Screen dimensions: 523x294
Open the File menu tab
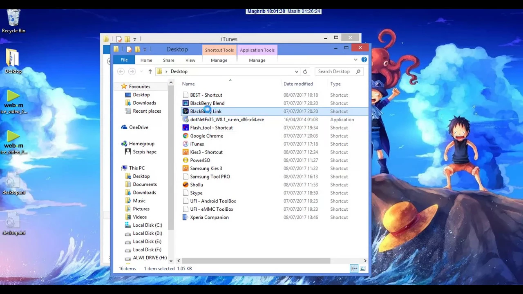124,60
